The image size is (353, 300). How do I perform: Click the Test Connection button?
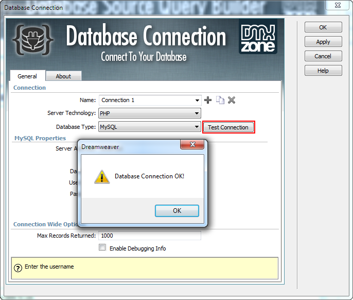(x=228, y=127)
